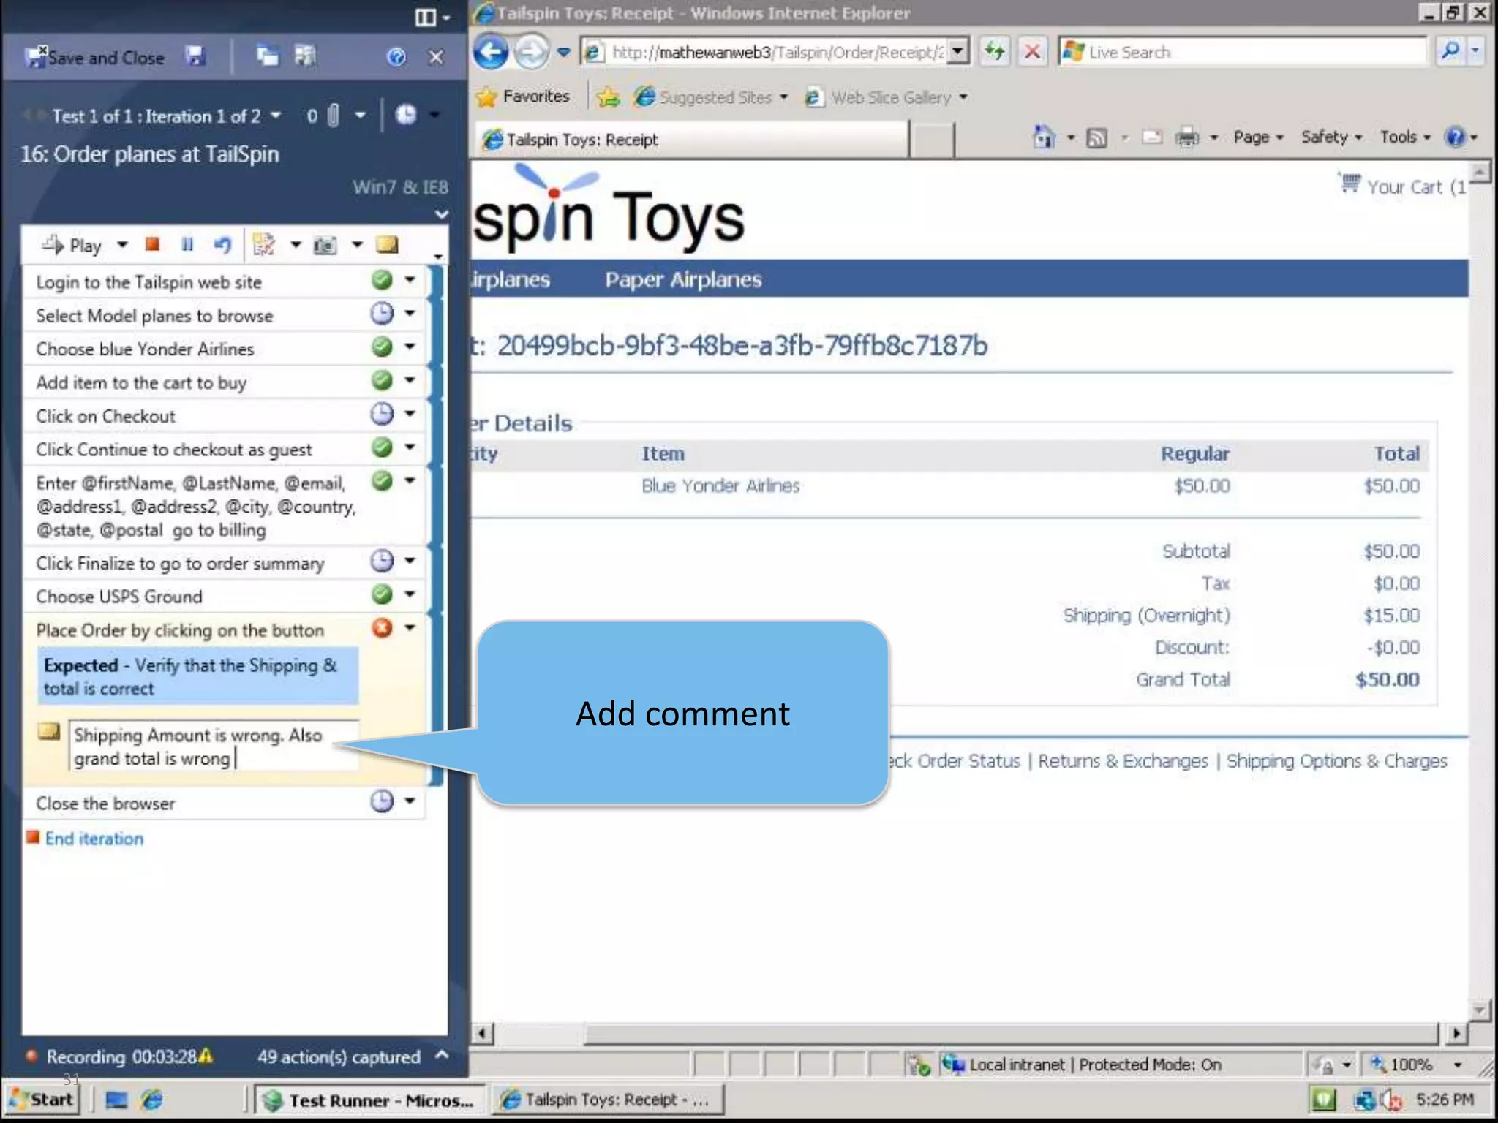
Task: Open Web Slice Gallery in favorites bar
Action: click(x=886, y=97)
